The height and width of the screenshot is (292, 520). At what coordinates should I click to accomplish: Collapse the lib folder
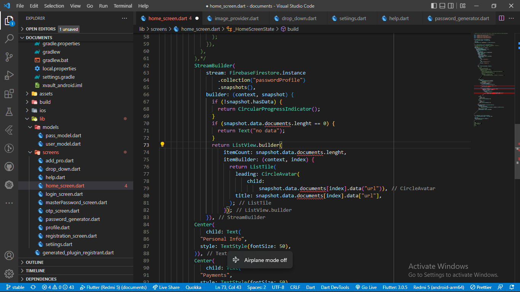click(76, 119)
